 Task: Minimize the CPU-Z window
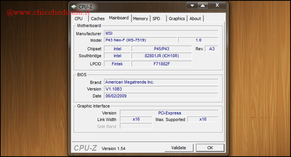pyautogui.click(x=192, y=5)
